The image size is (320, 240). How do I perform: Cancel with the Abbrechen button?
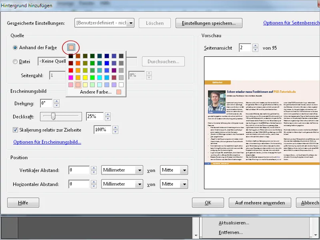pyautogui.click(x=308, y=203)
